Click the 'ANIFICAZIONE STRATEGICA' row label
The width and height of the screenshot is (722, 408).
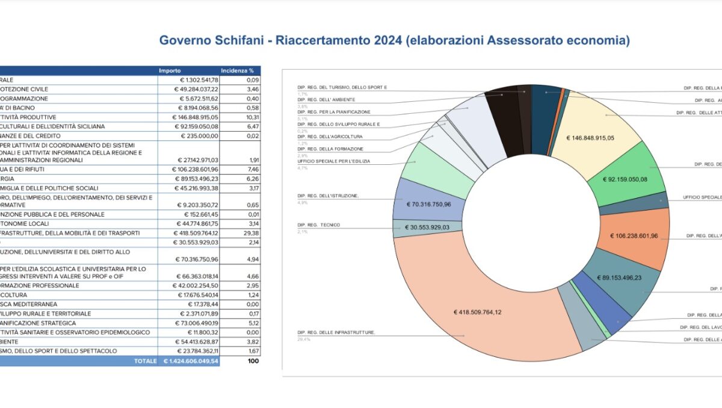tap(38, 323)
